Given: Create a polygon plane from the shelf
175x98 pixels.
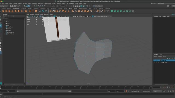Looking at the screenshot, I should tap(19, 11).
